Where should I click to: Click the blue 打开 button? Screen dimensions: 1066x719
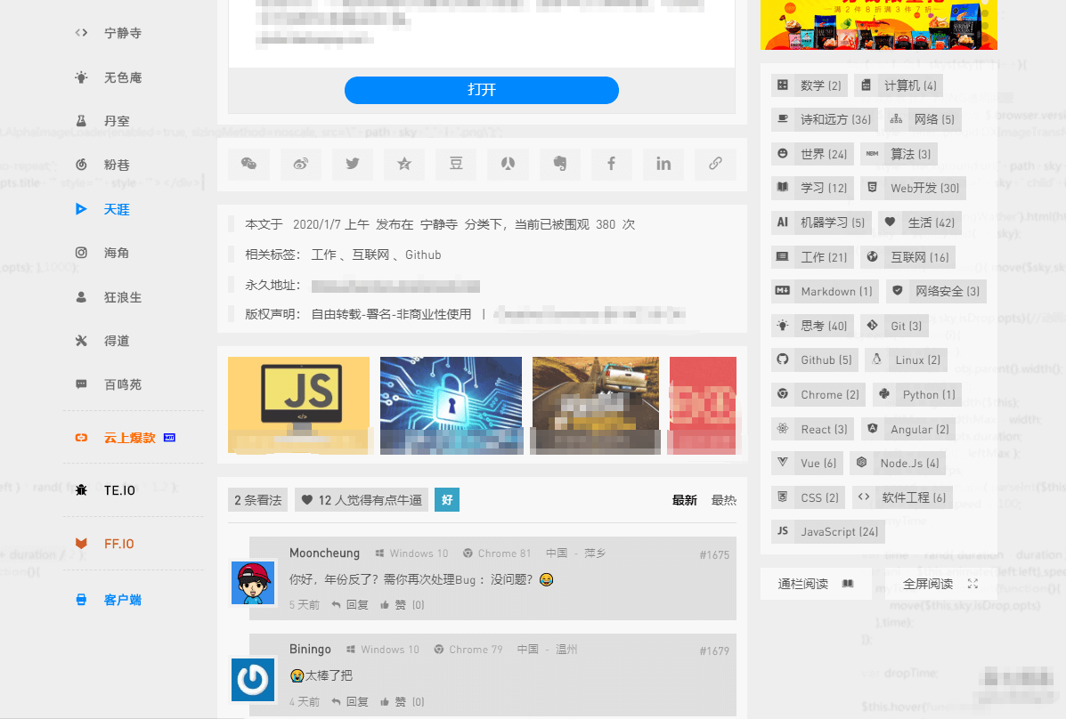pyautogui.click(x=481, y=90)
